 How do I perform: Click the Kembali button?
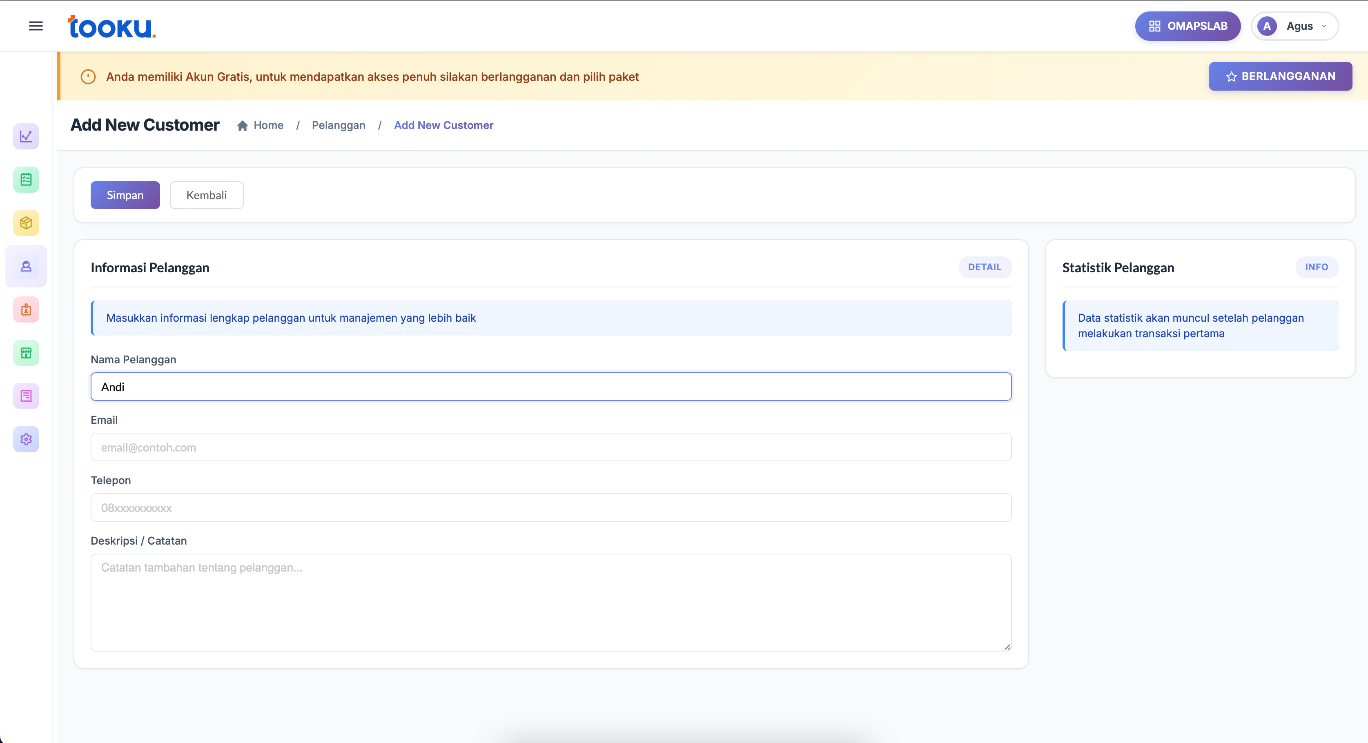click(x=207, y=195)
